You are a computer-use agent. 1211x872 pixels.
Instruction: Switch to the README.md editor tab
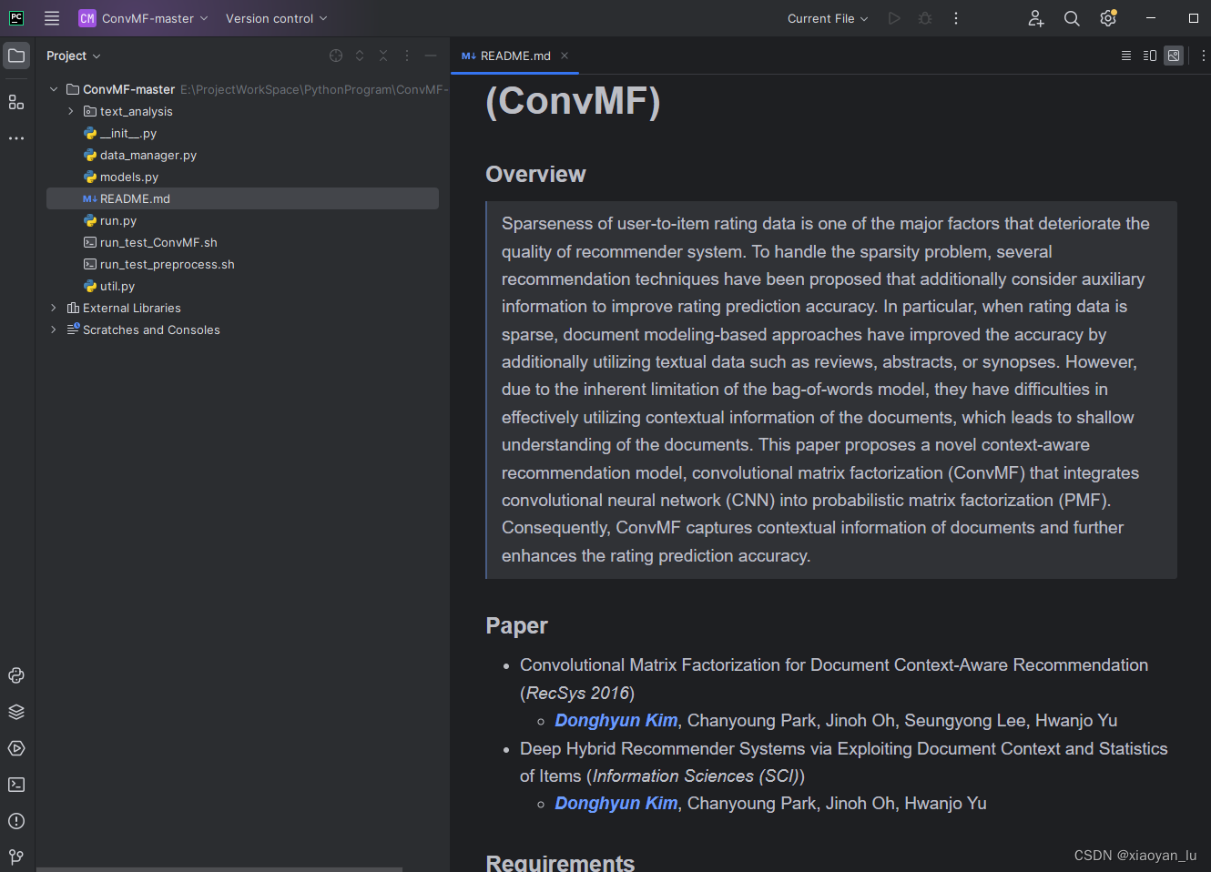[x=514, y=56]
